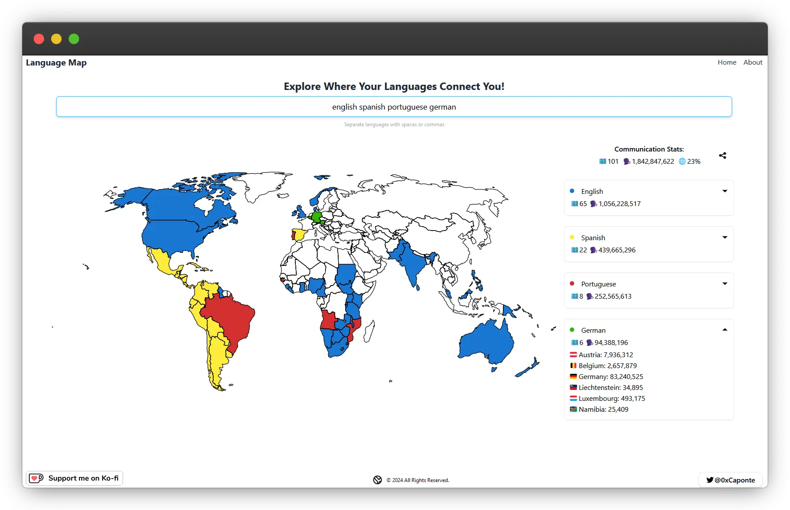This screenshot has height=510, width=790.
Task: Click the speakers icon showing 1,842,847,622
Action: (x=627, y=161)
